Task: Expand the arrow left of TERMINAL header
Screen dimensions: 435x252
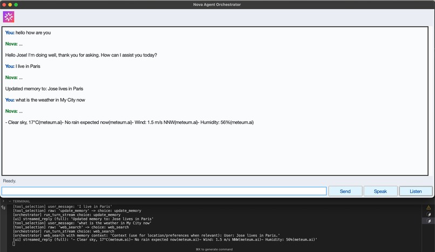Action: [x=3, y=201]
